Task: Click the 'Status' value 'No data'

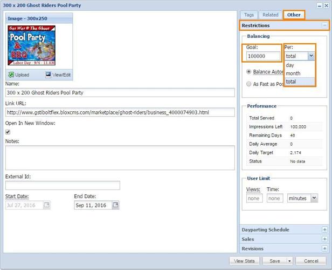Action: pyautogui.click(x=298, y=161)
